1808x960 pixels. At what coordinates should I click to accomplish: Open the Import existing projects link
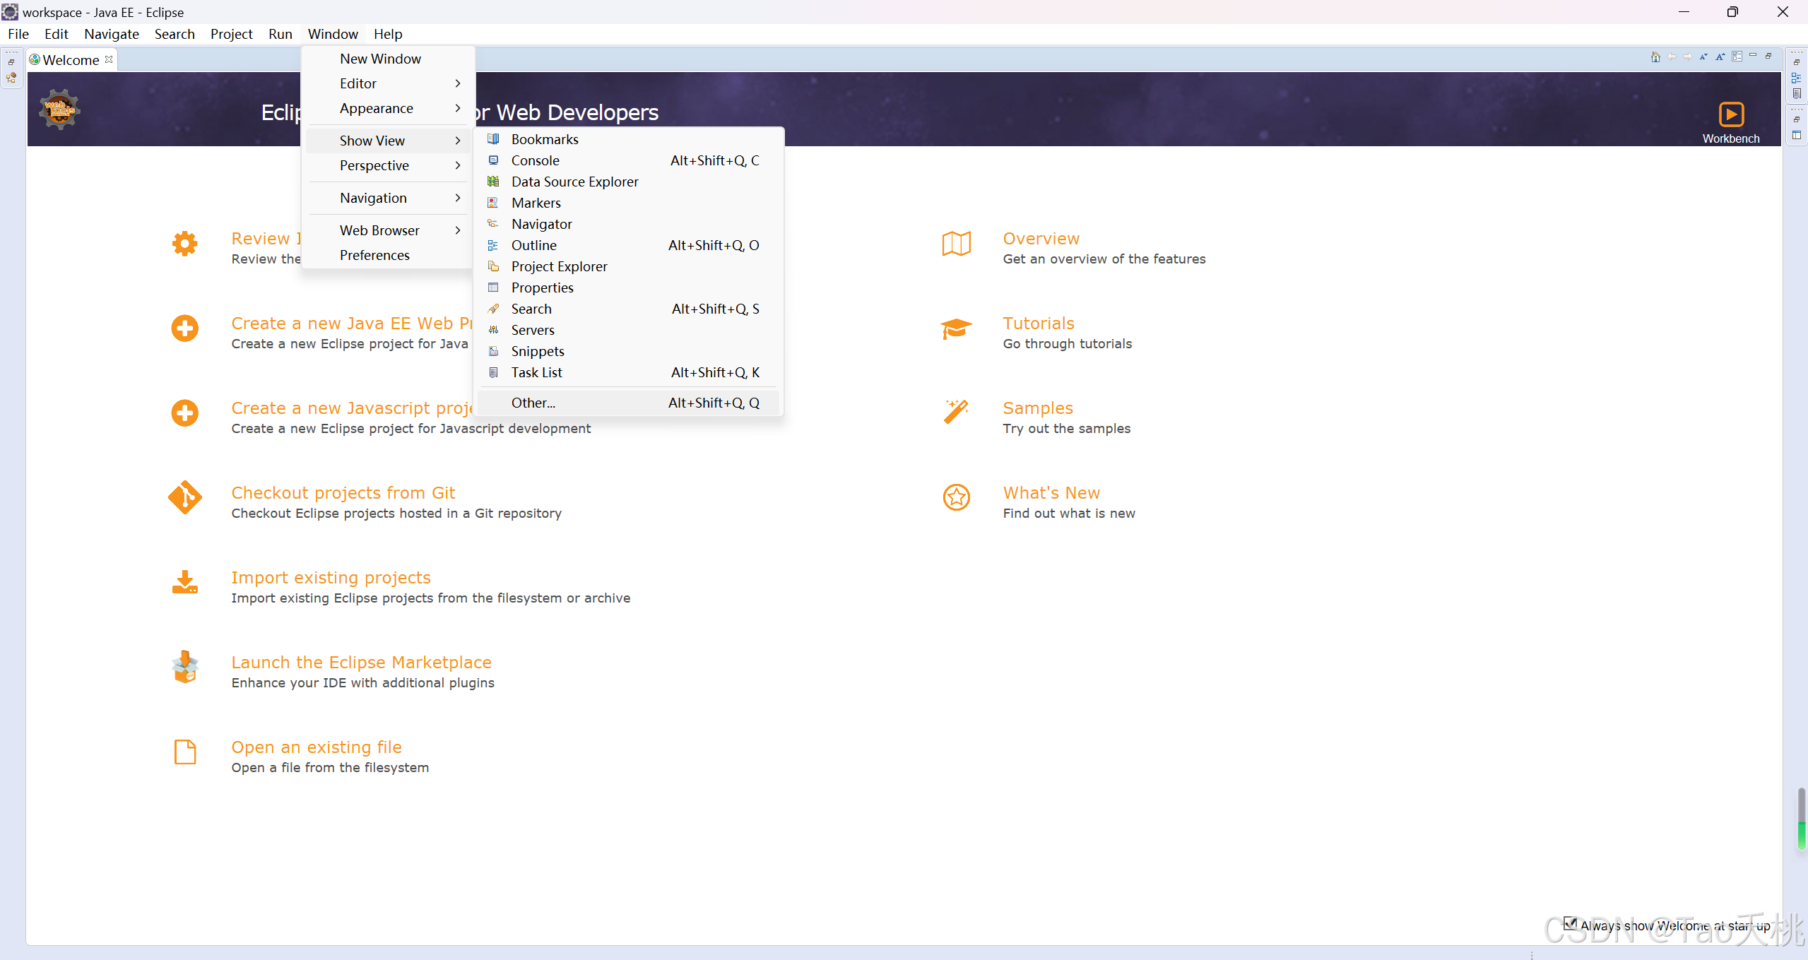pos(331,577)
